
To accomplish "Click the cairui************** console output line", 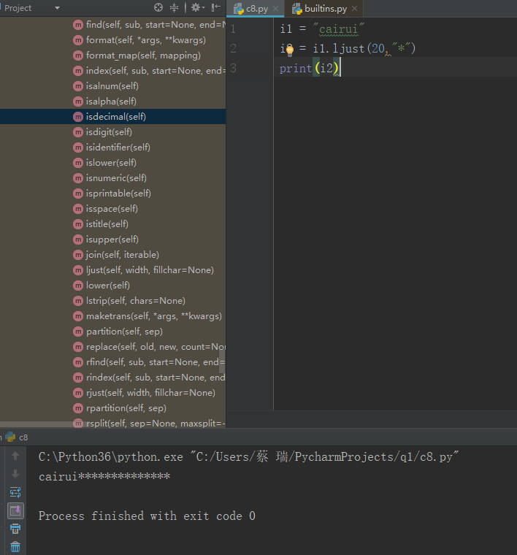I will [104, 476].
